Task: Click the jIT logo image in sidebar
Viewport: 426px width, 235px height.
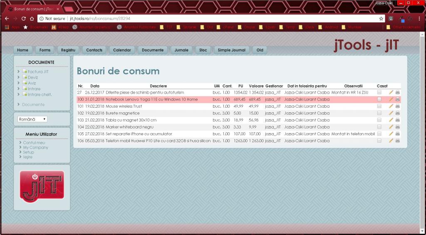Action: tap(42, 186)
